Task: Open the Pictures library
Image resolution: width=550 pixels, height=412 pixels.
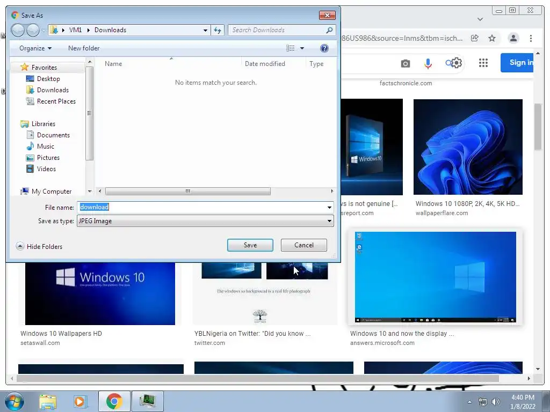Action: click(48, 158)
